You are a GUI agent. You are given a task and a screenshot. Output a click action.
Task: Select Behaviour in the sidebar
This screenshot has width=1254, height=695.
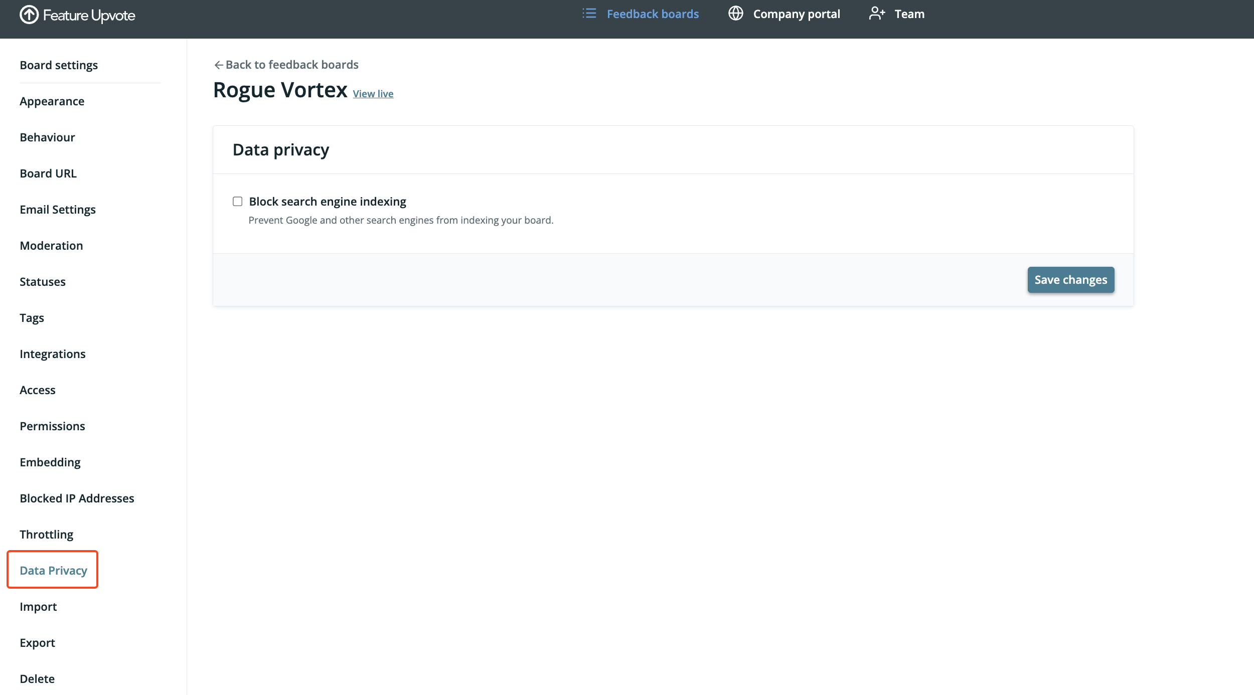[x=47, y=137]
